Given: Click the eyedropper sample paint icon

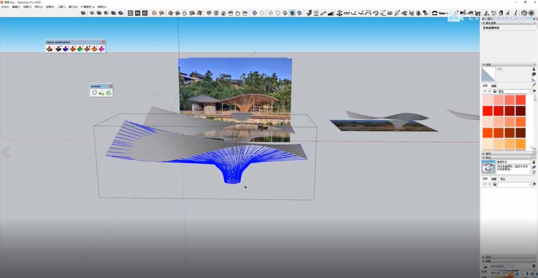Looking at the screenshot, I should [534, 85].
